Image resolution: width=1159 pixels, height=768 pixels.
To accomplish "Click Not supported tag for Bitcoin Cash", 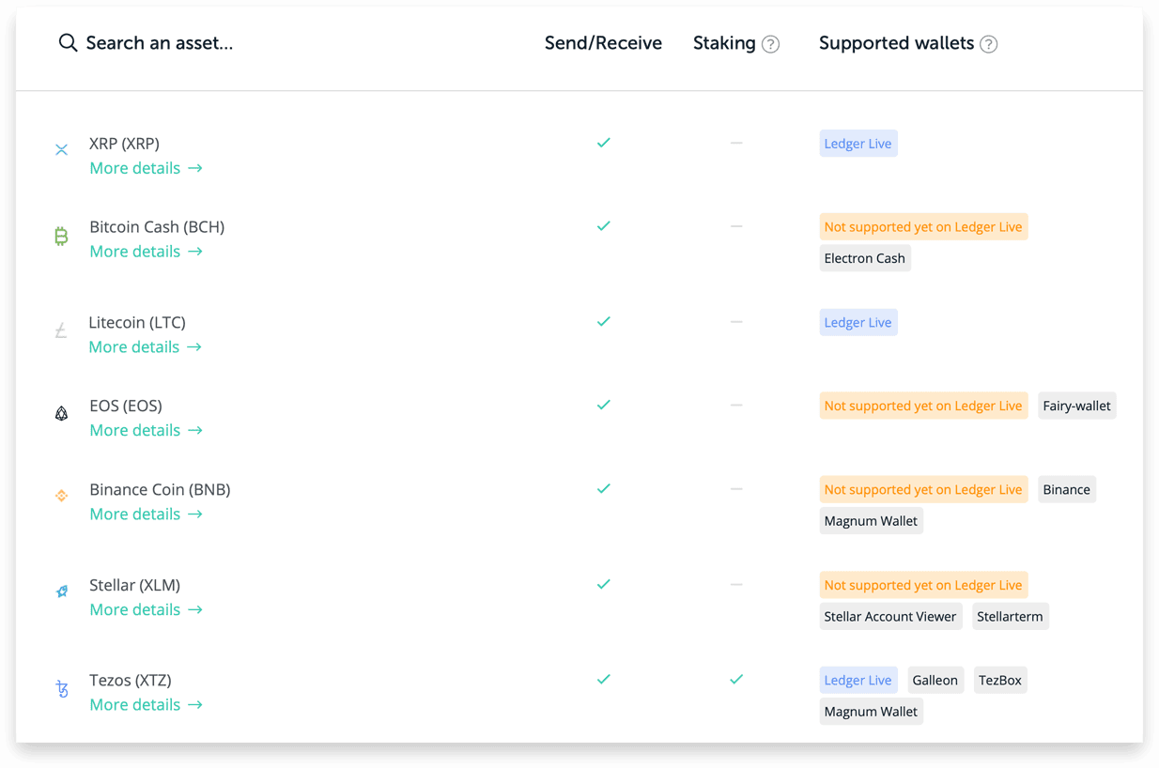I will [x=923, y=227].
